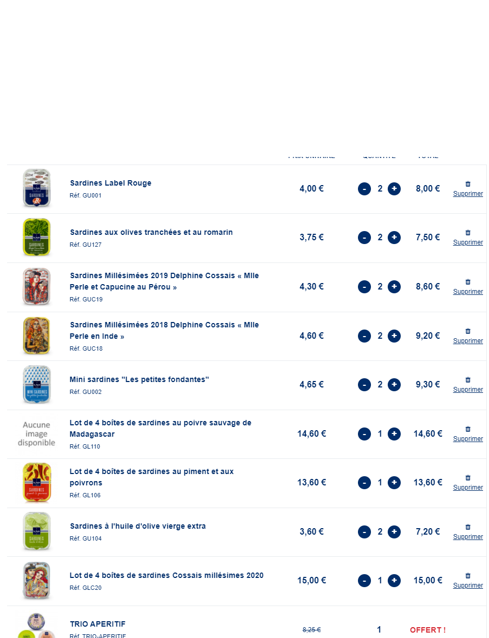The height and width of the screenshot is (638, 489).
Task: Click trash icon for huile d'olive sardines
Action: coord(468,527)
